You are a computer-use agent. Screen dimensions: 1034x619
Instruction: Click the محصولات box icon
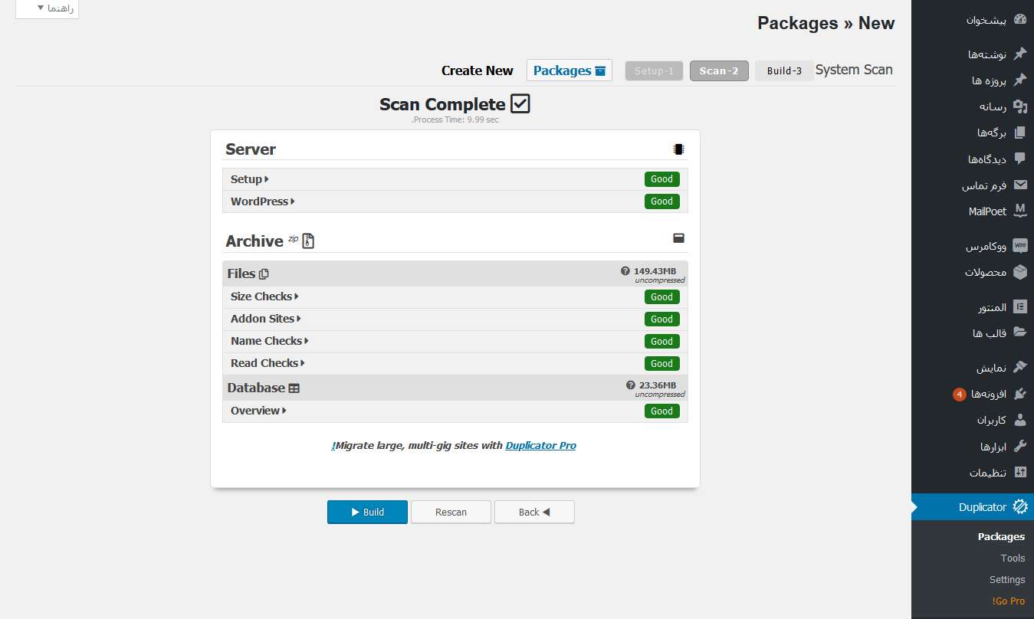click(x=1019, y=272)
